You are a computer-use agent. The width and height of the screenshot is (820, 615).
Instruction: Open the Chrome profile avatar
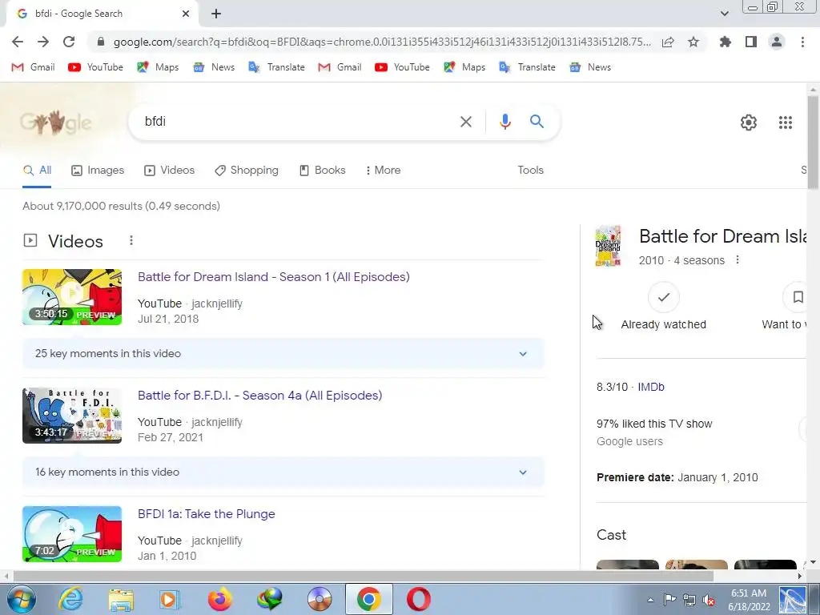[x=777, y=42]
